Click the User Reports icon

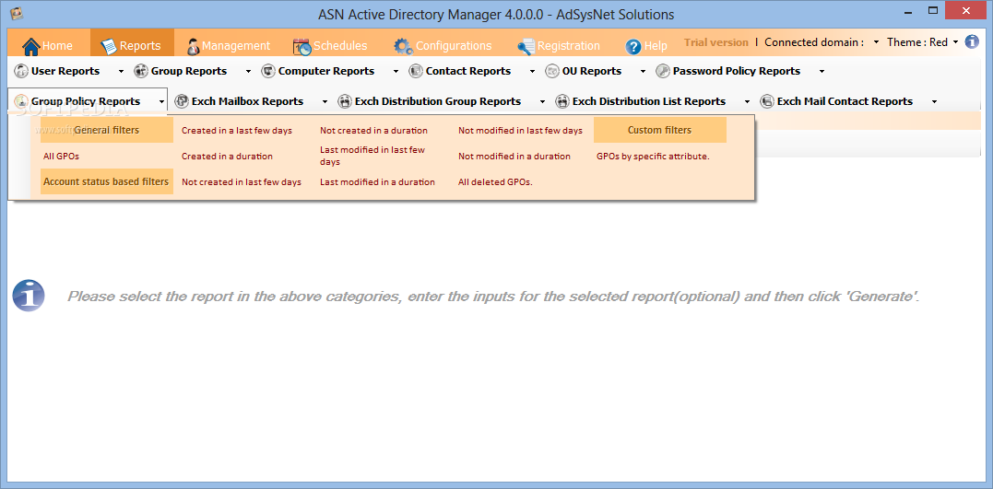(21, 71)
